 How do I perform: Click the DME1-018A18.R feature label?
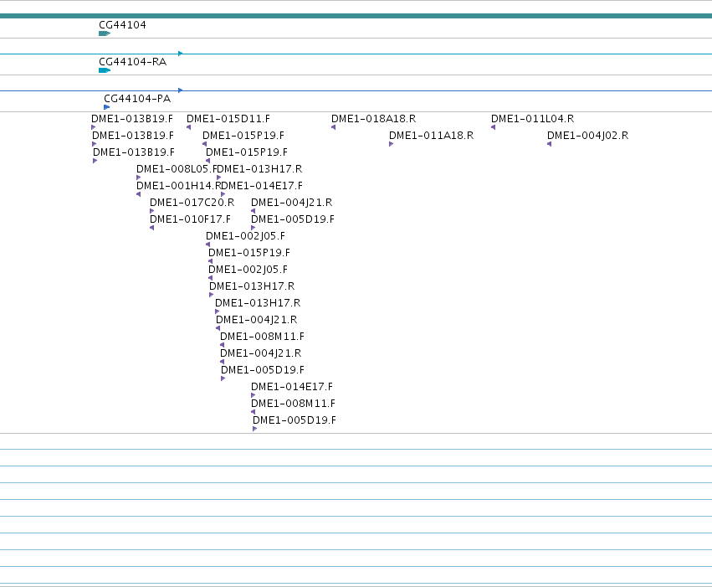tap(373, 119)
